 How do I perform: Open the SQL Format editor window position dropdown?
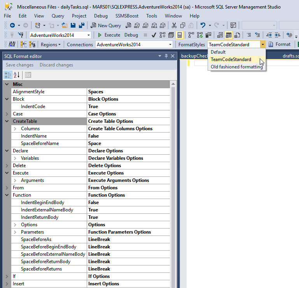pos(160,56)
